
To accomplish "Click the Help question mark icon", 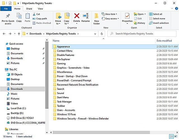I will tap(176, 9).
